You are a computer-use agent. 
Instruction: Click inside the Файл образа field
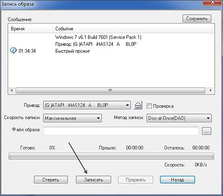[x=121, y=131]
